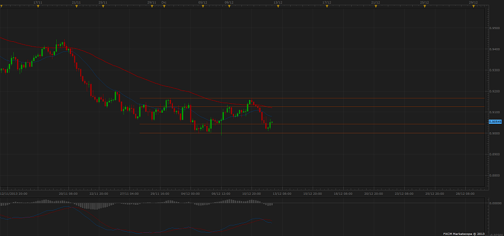
Task: Select the 05/12 date marker triangle
Action: (x=202, y=6)
